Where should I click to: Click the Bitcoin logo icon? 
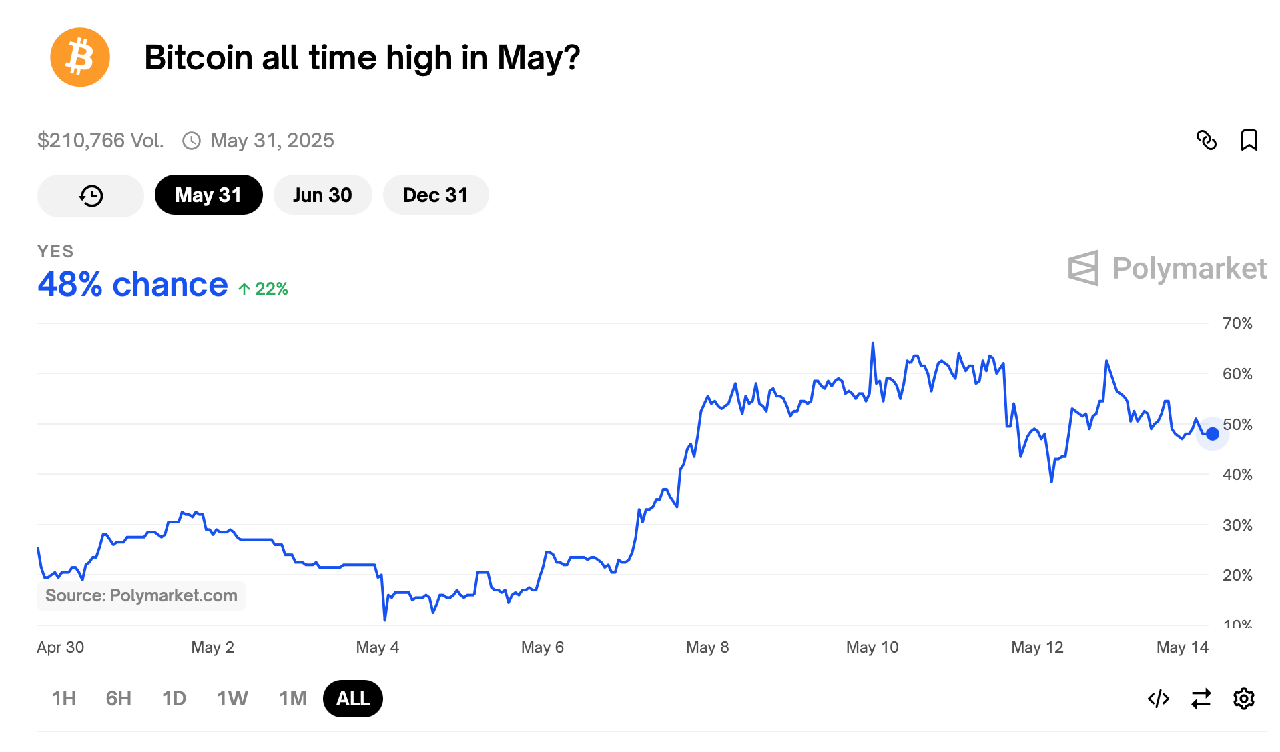(79, 57)
